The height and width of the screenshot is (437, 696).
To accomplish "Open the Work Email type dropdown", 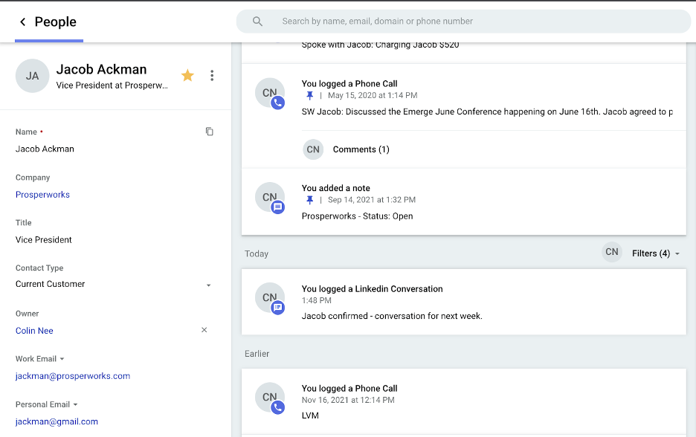I will point(62,359).
